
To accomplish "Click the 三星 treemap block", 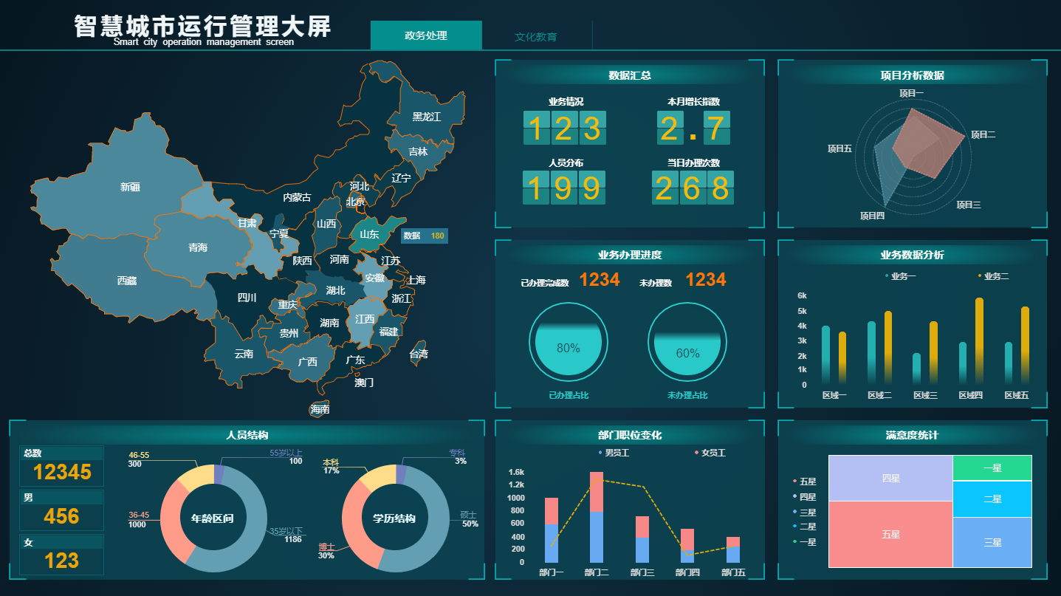I will (992, 542).
